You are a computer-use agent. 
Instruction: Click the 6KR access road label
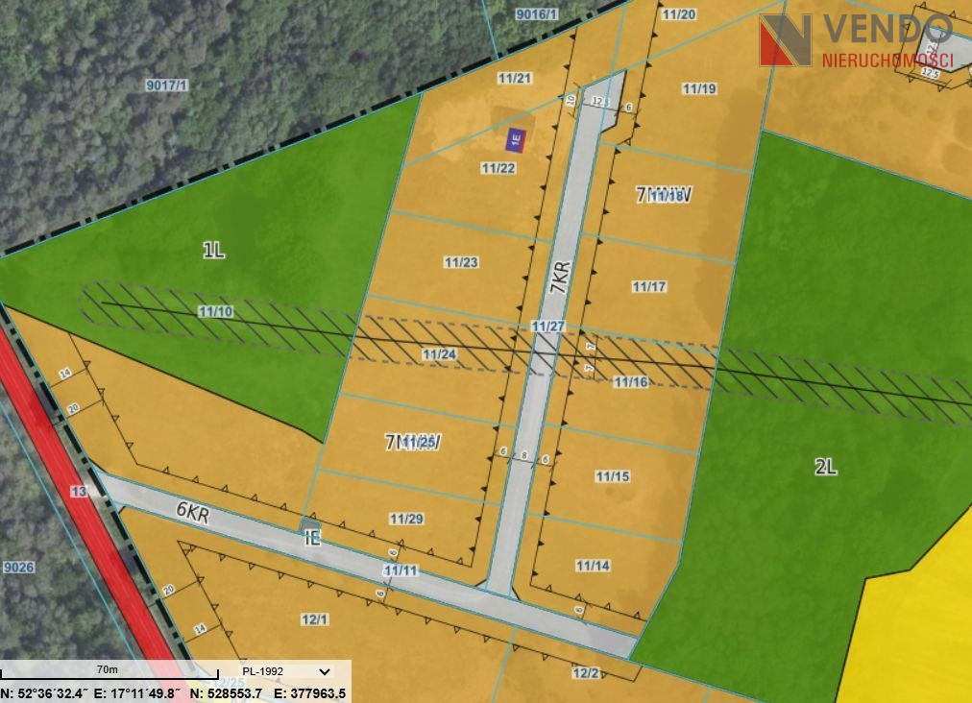192,513
